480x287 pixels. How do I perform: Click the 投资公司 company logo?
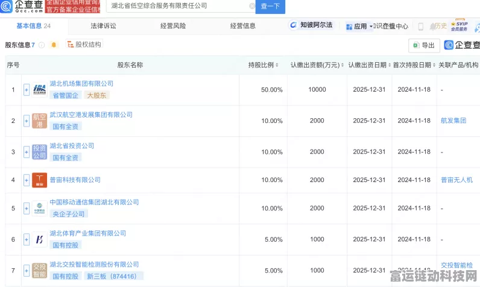pyautogui.click(x=39, y=152)
